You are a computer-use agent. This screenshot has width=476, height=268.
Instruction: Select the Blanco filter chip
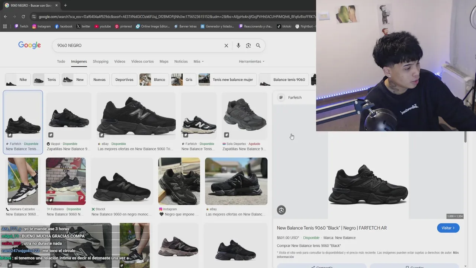click(x=154, y=80)
